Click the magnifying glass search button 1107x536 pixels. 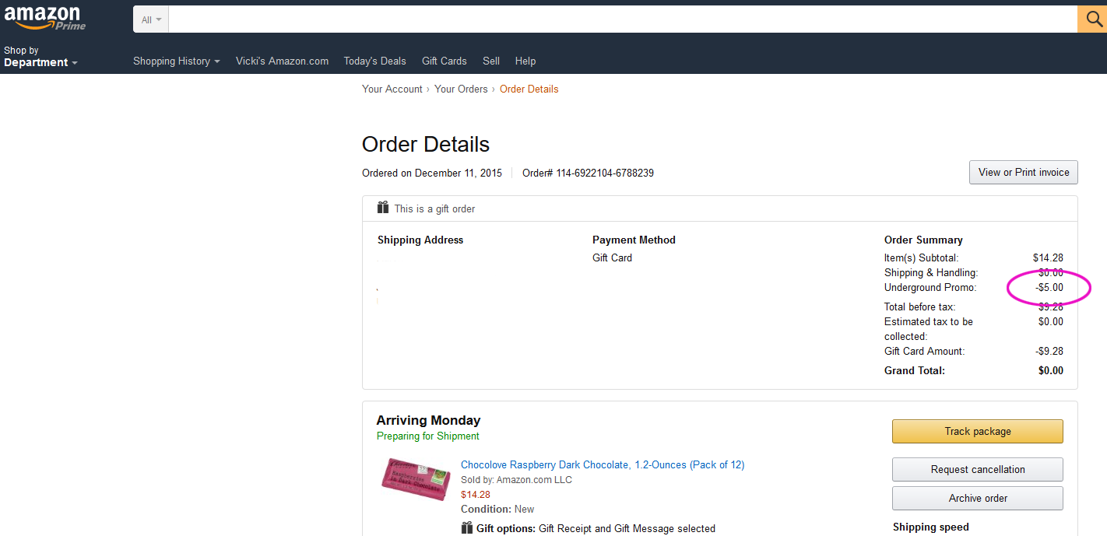[1092, 19]
